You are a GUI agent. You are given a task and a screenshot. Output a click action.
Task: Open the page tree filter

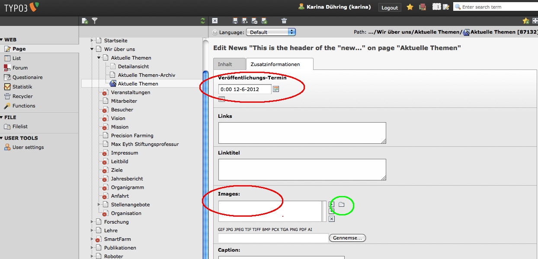[95, 21]
